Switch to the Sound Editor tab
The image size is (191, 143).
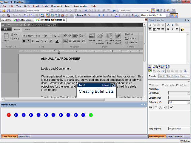coord(24,136)
